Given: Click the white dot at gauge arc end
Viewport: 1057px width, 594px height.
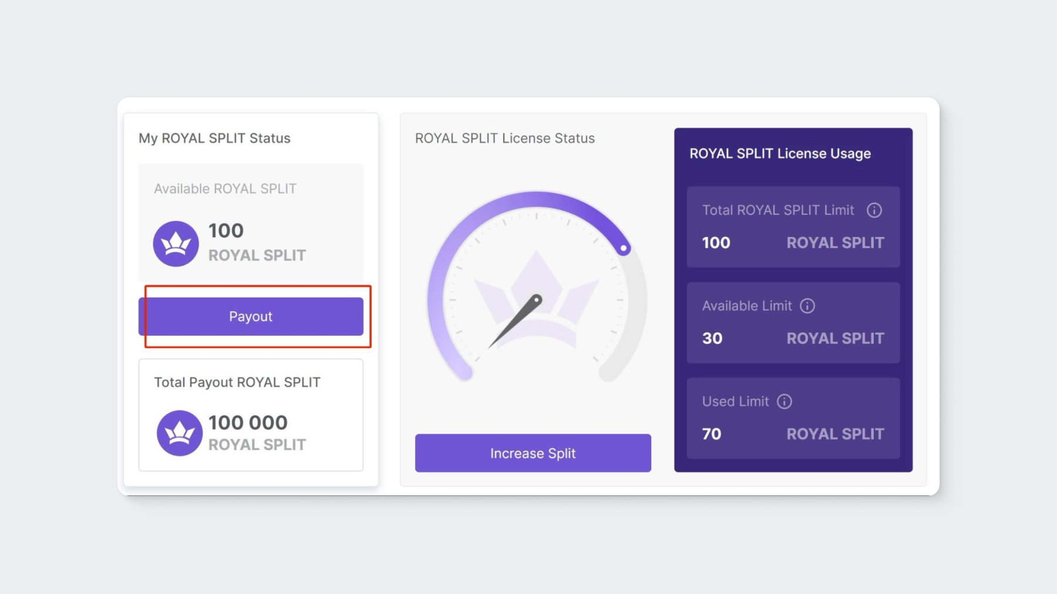Looking at the screenshot, I should click(624, 248).
